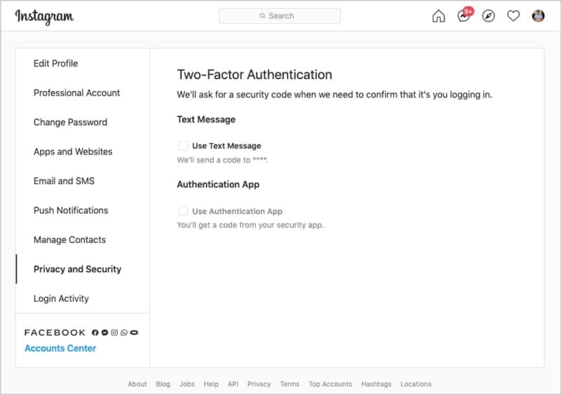
Task: Enable Use Text Message checkbox
Action: 183,146
